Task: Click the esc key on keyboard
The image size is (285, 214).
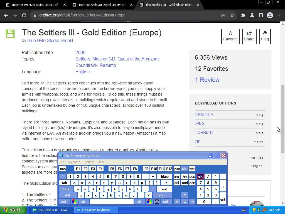Action: (63, 169)
